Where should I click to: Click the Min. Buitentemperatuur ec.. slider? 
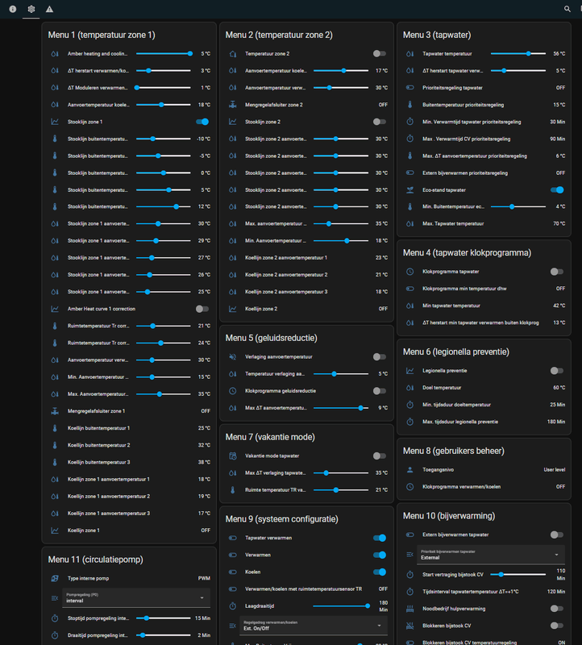[x=518, y=207]
